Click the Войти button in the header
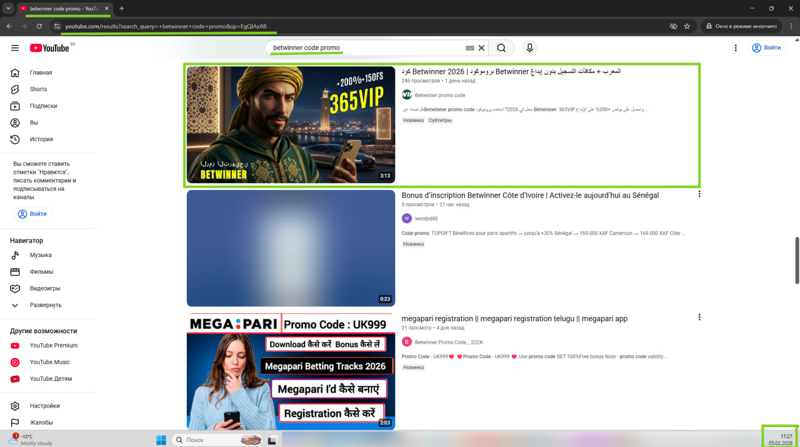This screenshot has width=800, height=447. pos(766,48)
